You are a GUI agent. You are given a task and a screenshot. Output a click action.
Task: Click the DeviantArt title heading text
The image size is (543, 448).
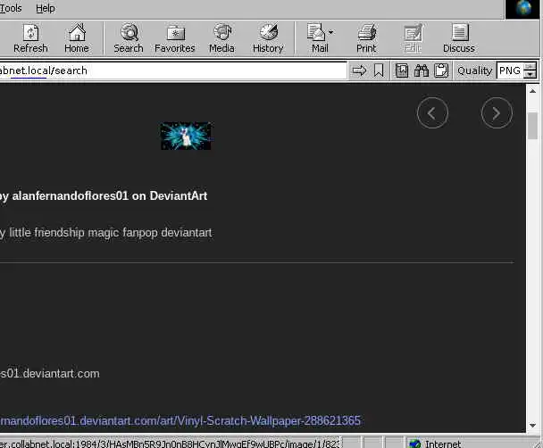pos(104,195)
